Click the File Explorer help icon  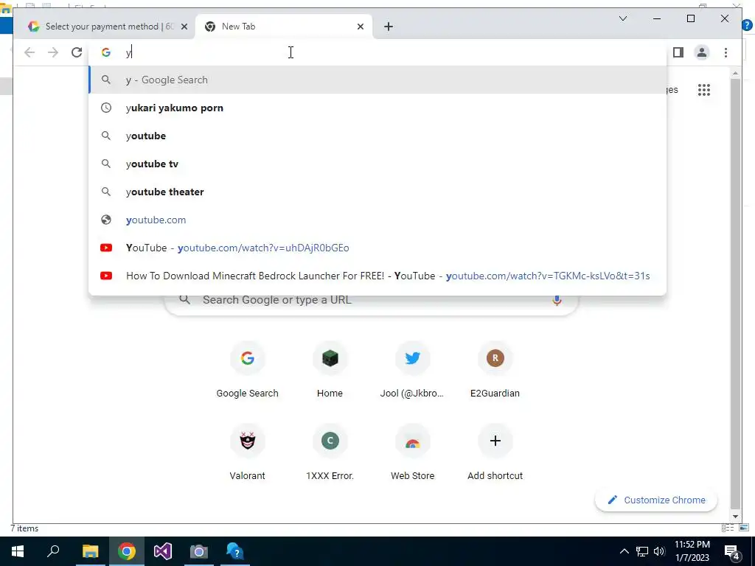pyautogui.click(x=748, y=25)
